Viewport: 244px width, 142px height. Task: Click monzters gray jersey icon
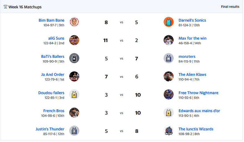pyautogui.click(x=169, y=58)
